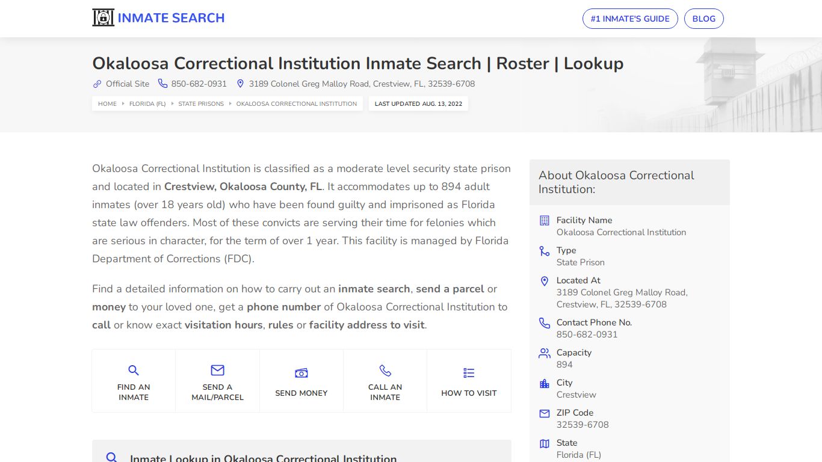Screen dimensions: 822x462
Task: Open the HOW TO VISIT tile
Action: pos(469,381)
